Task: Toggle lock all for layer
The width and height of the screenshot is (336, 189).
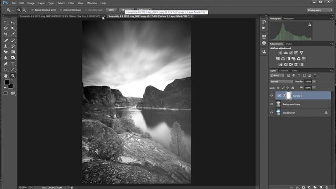Action: (293, 88)
